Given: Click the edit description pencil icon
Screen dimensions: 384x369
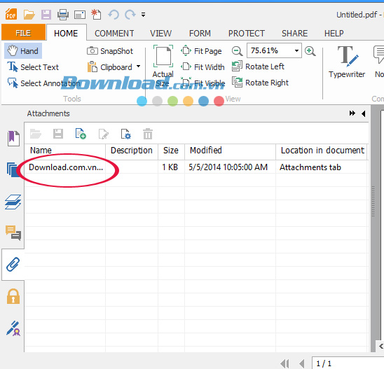Looking at the screenshot, I should pyautogui.click(x=103, y=134).
